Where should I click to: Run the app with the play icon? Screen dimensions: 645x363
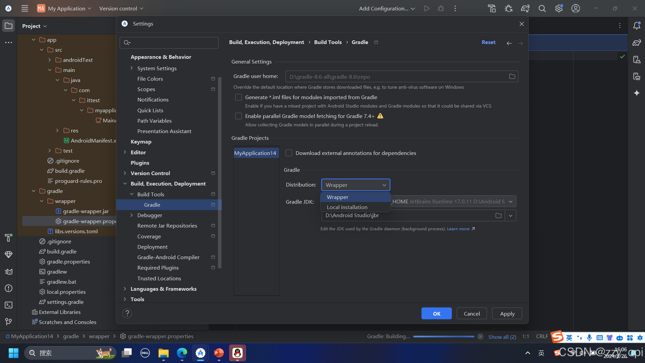(x=427, y=8)
